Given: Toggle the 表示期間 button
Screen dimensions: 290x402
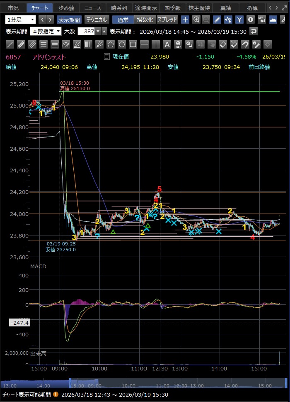Looking at the screenshot, I should [69, 20].
